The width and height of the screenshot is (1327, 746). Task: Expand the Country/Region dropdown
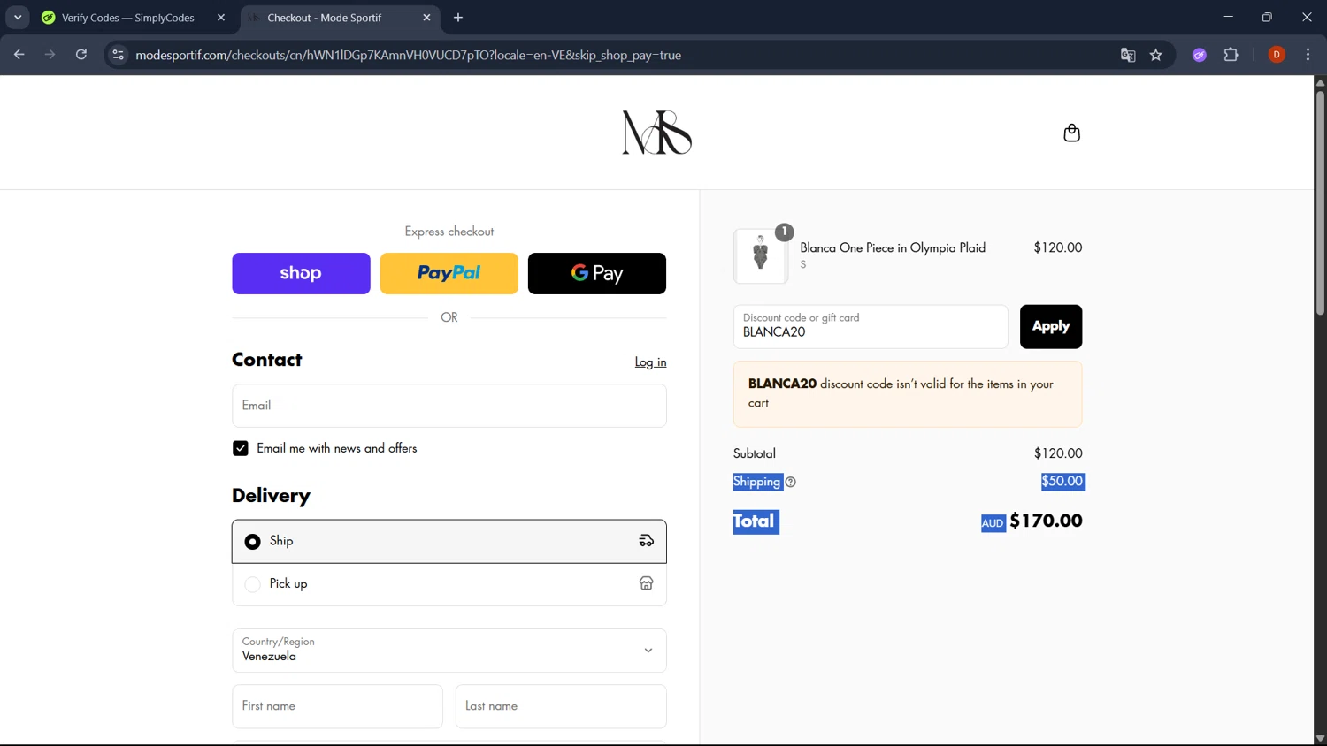pos(449,651)
